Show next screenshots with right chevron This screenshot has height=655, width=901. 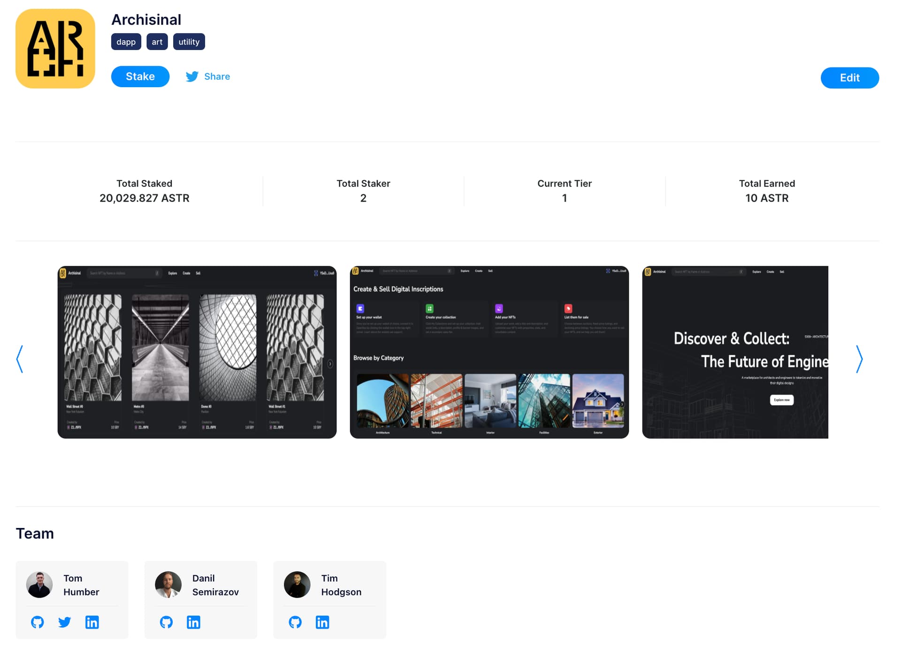coord(859,359)
